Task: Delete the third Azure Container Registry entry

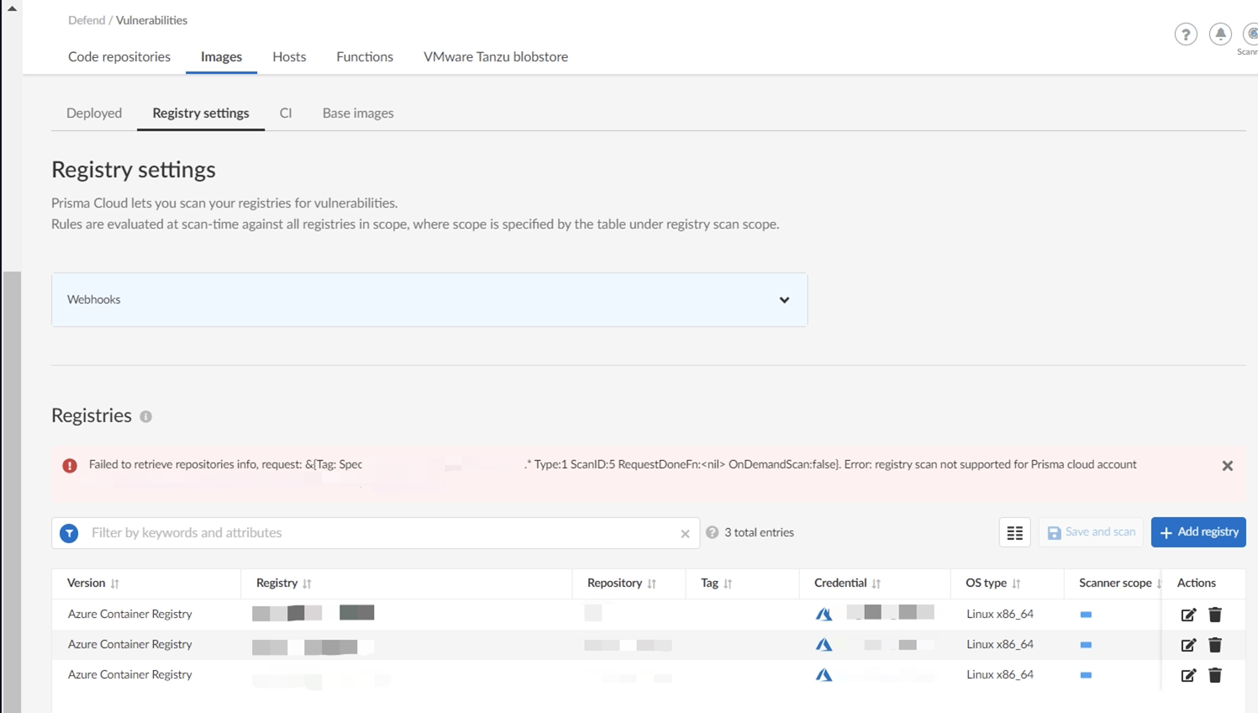Action: click(1215, 675)
